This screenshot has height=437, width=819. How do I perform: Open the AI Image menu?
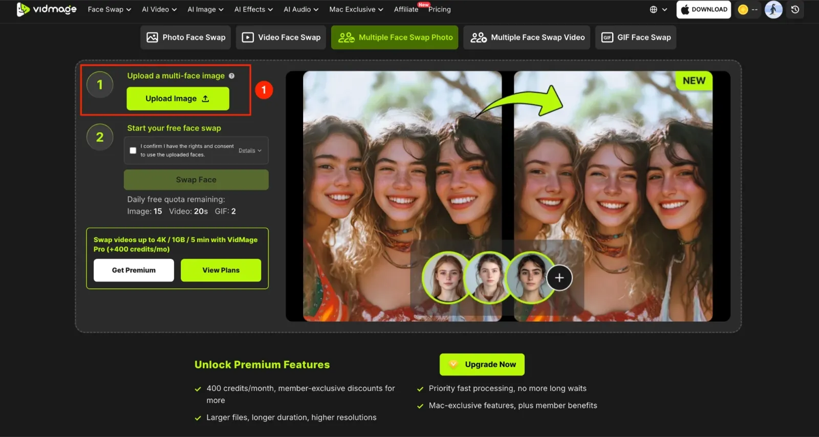pos(205,9)
